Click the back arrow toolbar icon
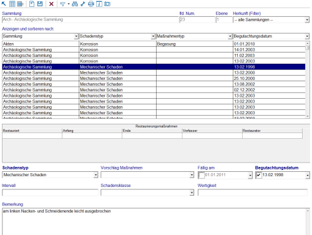This screenshot has height=235, width=312. point(4,4)
